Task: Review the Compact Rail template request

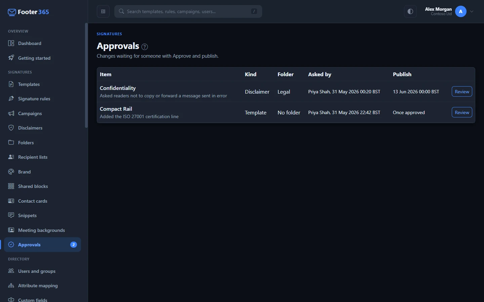Action: tap(462, 112)
